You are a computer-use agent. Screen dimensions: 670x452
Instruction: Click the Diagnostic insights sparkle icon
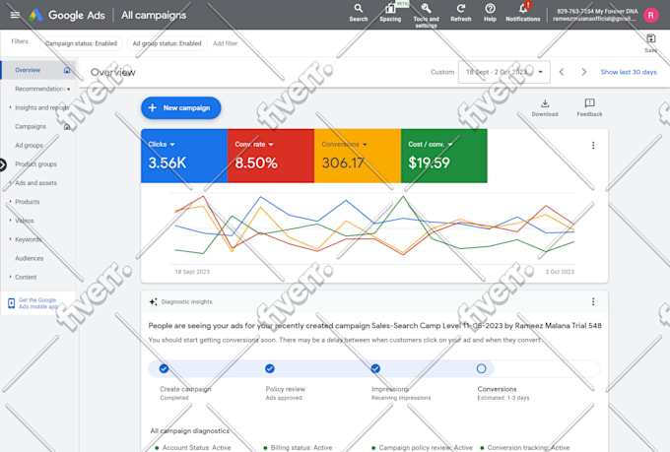pos(153,301)
